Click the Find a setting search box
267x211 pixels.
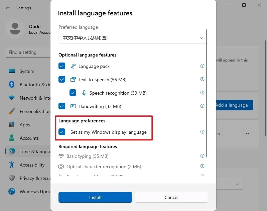pyautogui.click(x=28, y=52)
